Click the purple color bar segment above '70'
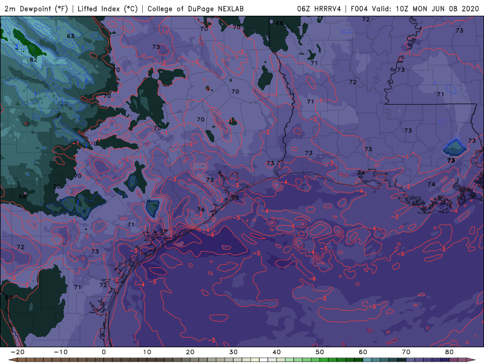 pos(411,360)
